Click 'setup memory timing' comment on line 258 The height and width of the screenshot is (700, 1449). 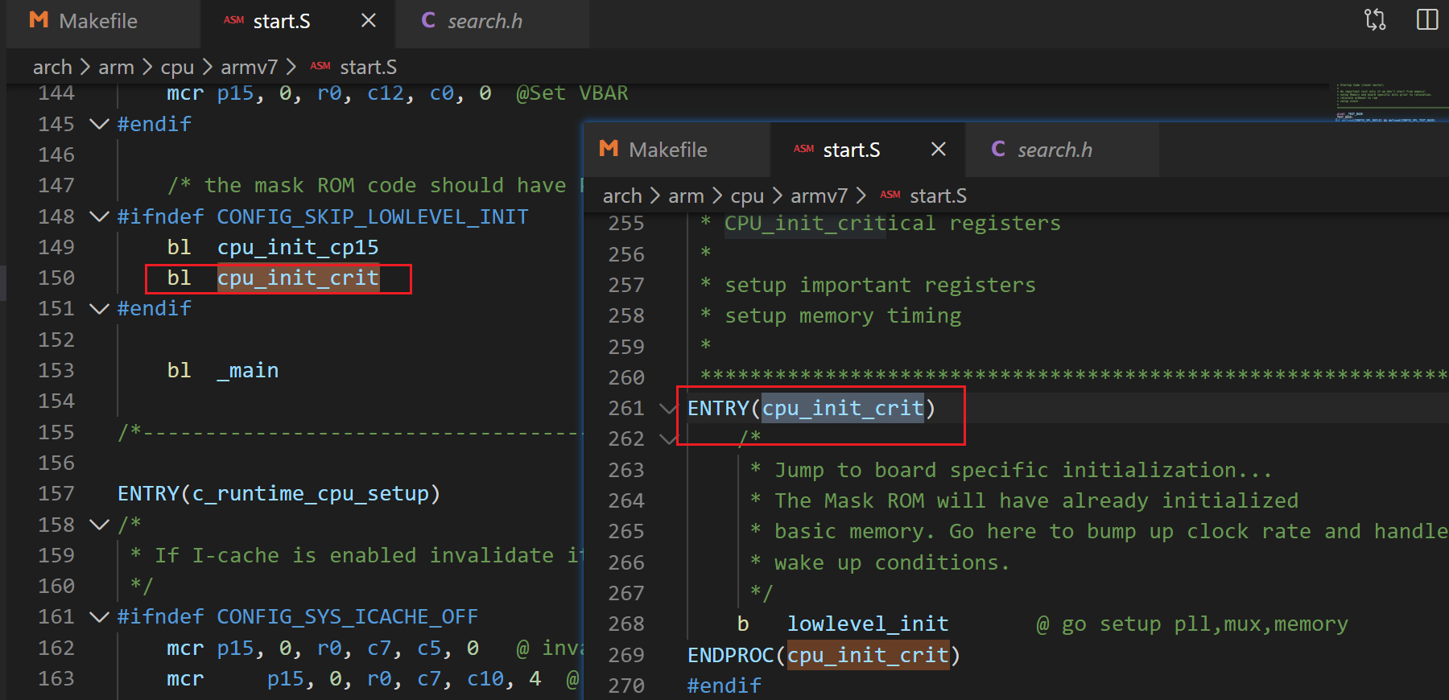[843, 316]
